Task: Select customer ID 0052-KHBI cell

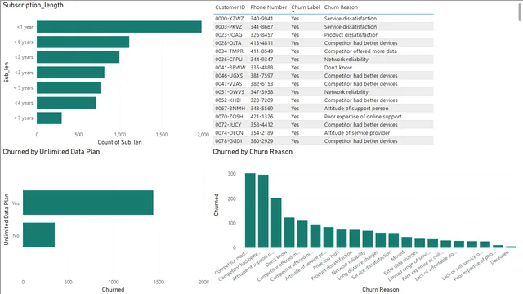Action: point(228,100)
